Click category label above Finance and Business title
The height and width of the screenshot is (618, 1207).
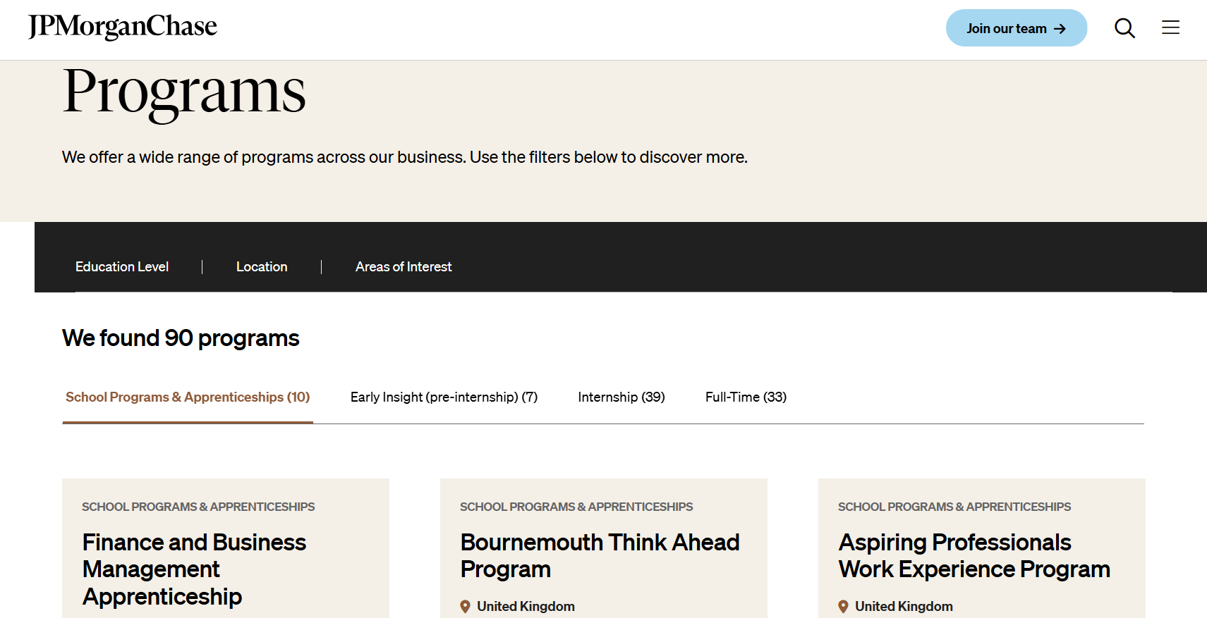pos(198,507)
